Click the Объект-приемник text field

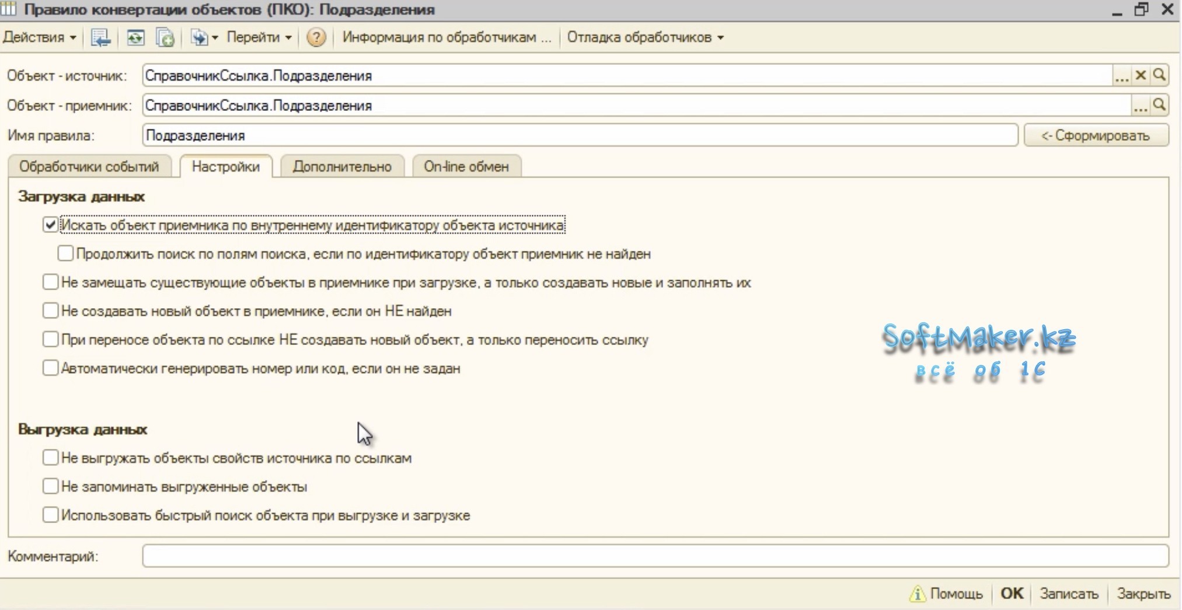coord(636,106)
